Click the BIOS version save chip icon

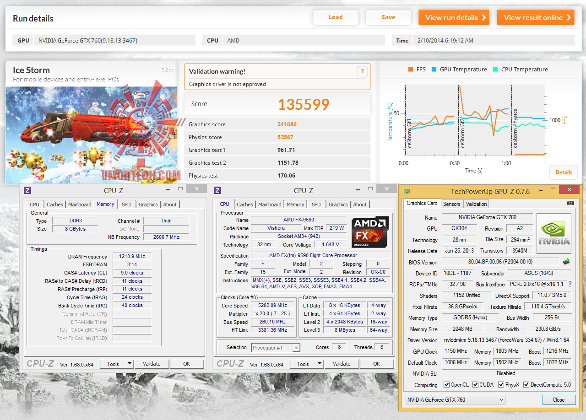coord(566,262)
